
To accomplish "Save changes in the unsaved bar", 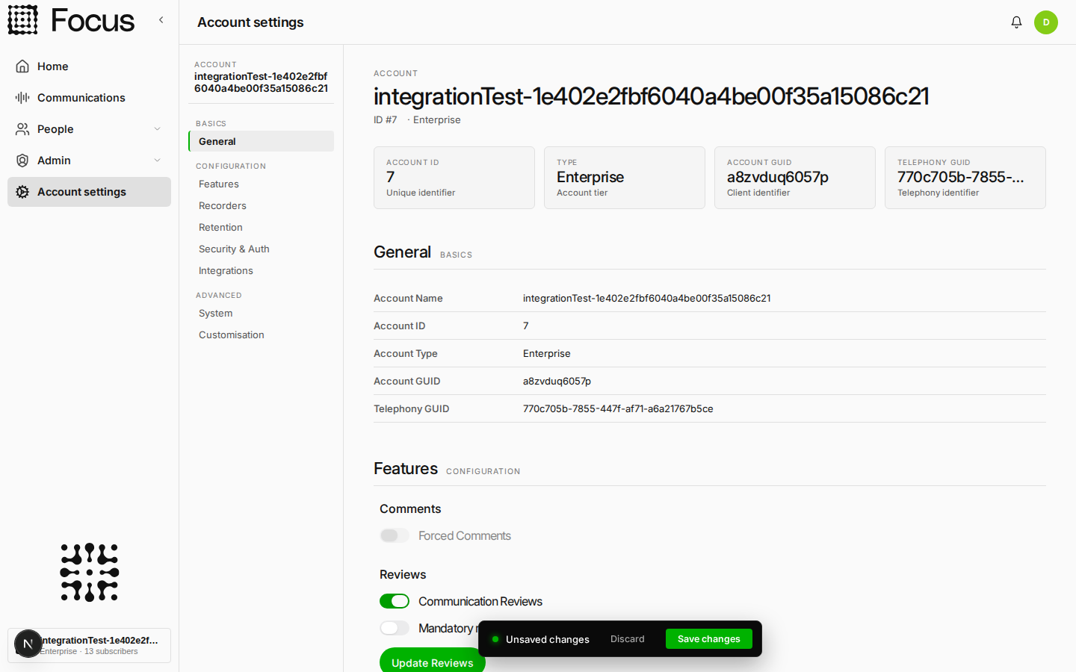I will coord(708,639).
